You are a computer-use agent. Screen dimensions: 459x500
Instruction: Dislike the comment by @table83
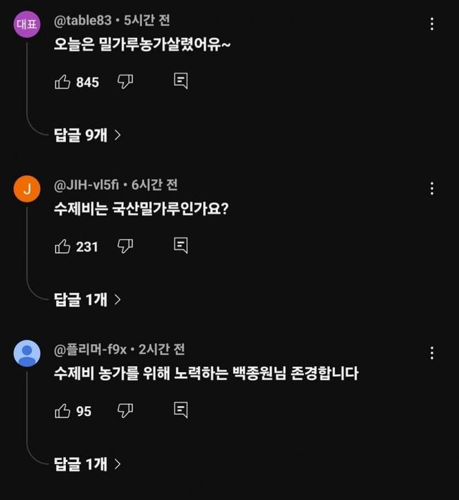click(126, 82)
